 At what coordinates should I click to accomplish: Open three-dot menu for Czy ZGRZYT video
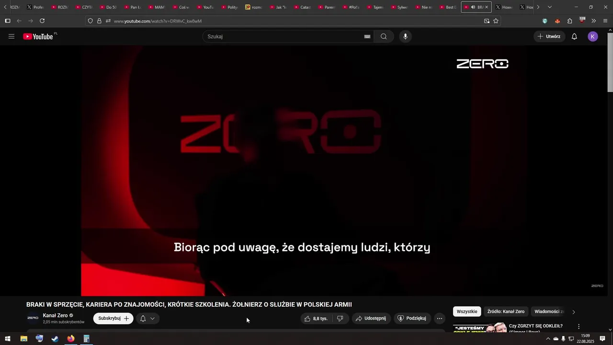click(x=579, y=326)
